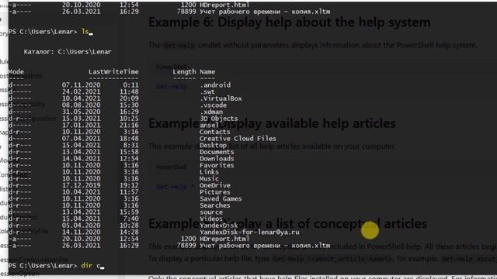Select the 3D Objects folder name

point(219,119)
